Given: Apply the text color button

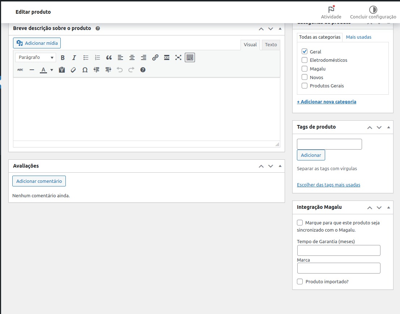Looking at the screenshot, I should 43,70.
